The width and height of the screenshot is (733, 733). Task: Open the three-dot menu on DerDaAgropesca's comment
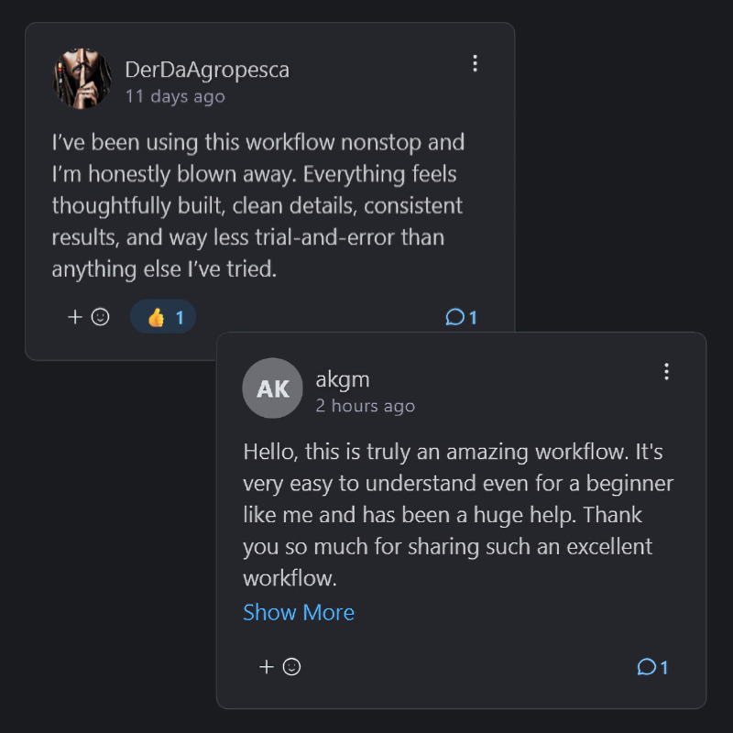pyautogui.click(x=475, y=63)
